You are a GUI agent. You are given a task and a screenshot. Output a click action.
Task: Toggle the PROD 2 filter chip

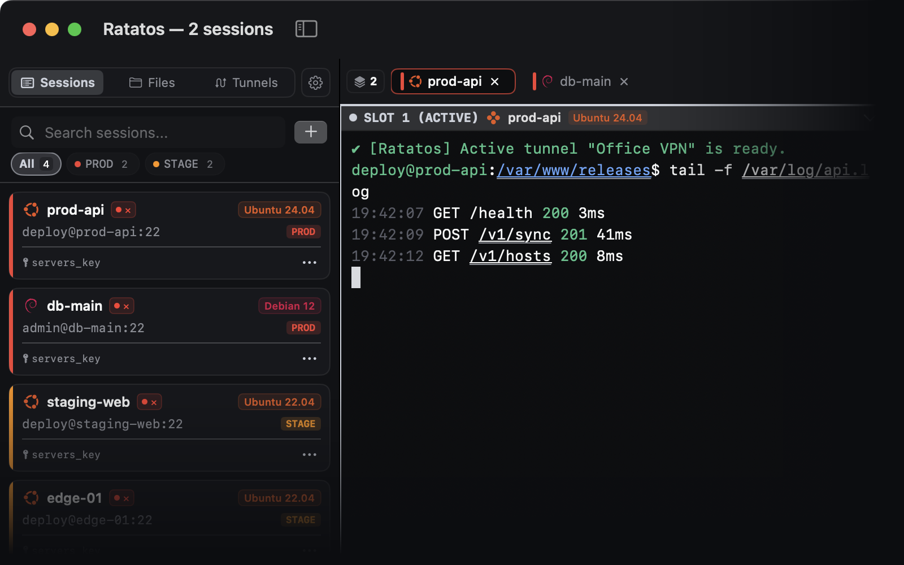[102, 164]
